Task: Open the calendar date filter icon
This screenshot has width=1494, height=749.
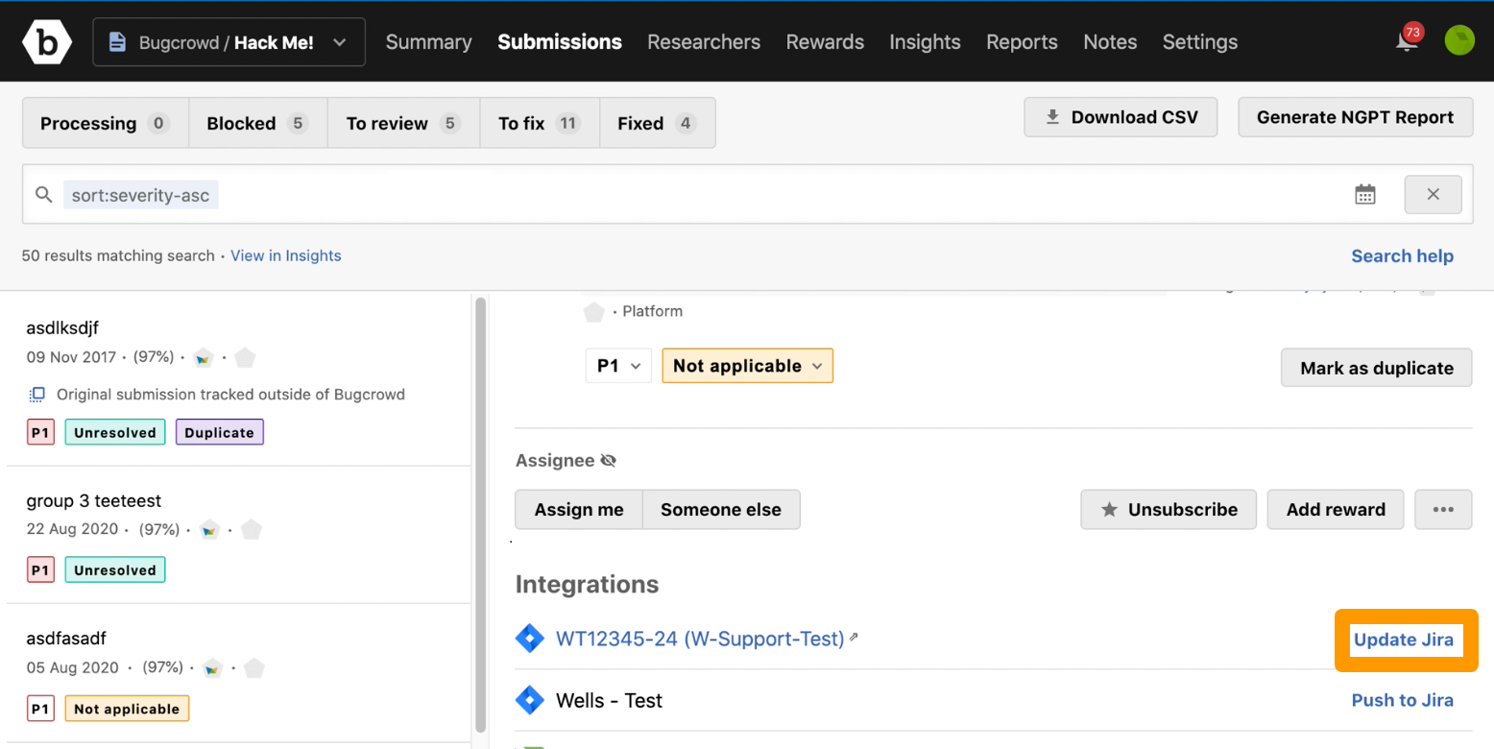Action: pos(1364,195)
